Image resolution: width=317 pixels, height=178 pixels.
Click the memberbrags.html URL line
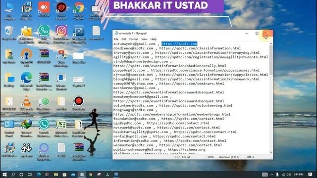pyautogui.click(x=172, y=114)
